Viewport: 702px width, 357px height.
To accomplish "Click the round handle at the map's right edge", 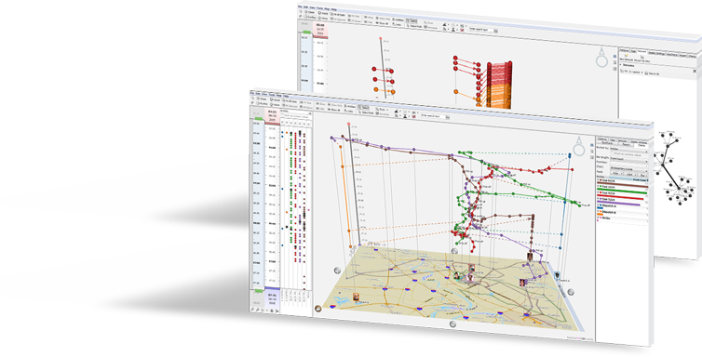I will coord(571,292).
